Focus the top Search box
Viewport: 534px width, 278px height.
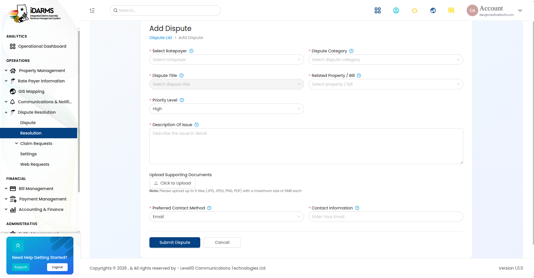click(165, 10)
